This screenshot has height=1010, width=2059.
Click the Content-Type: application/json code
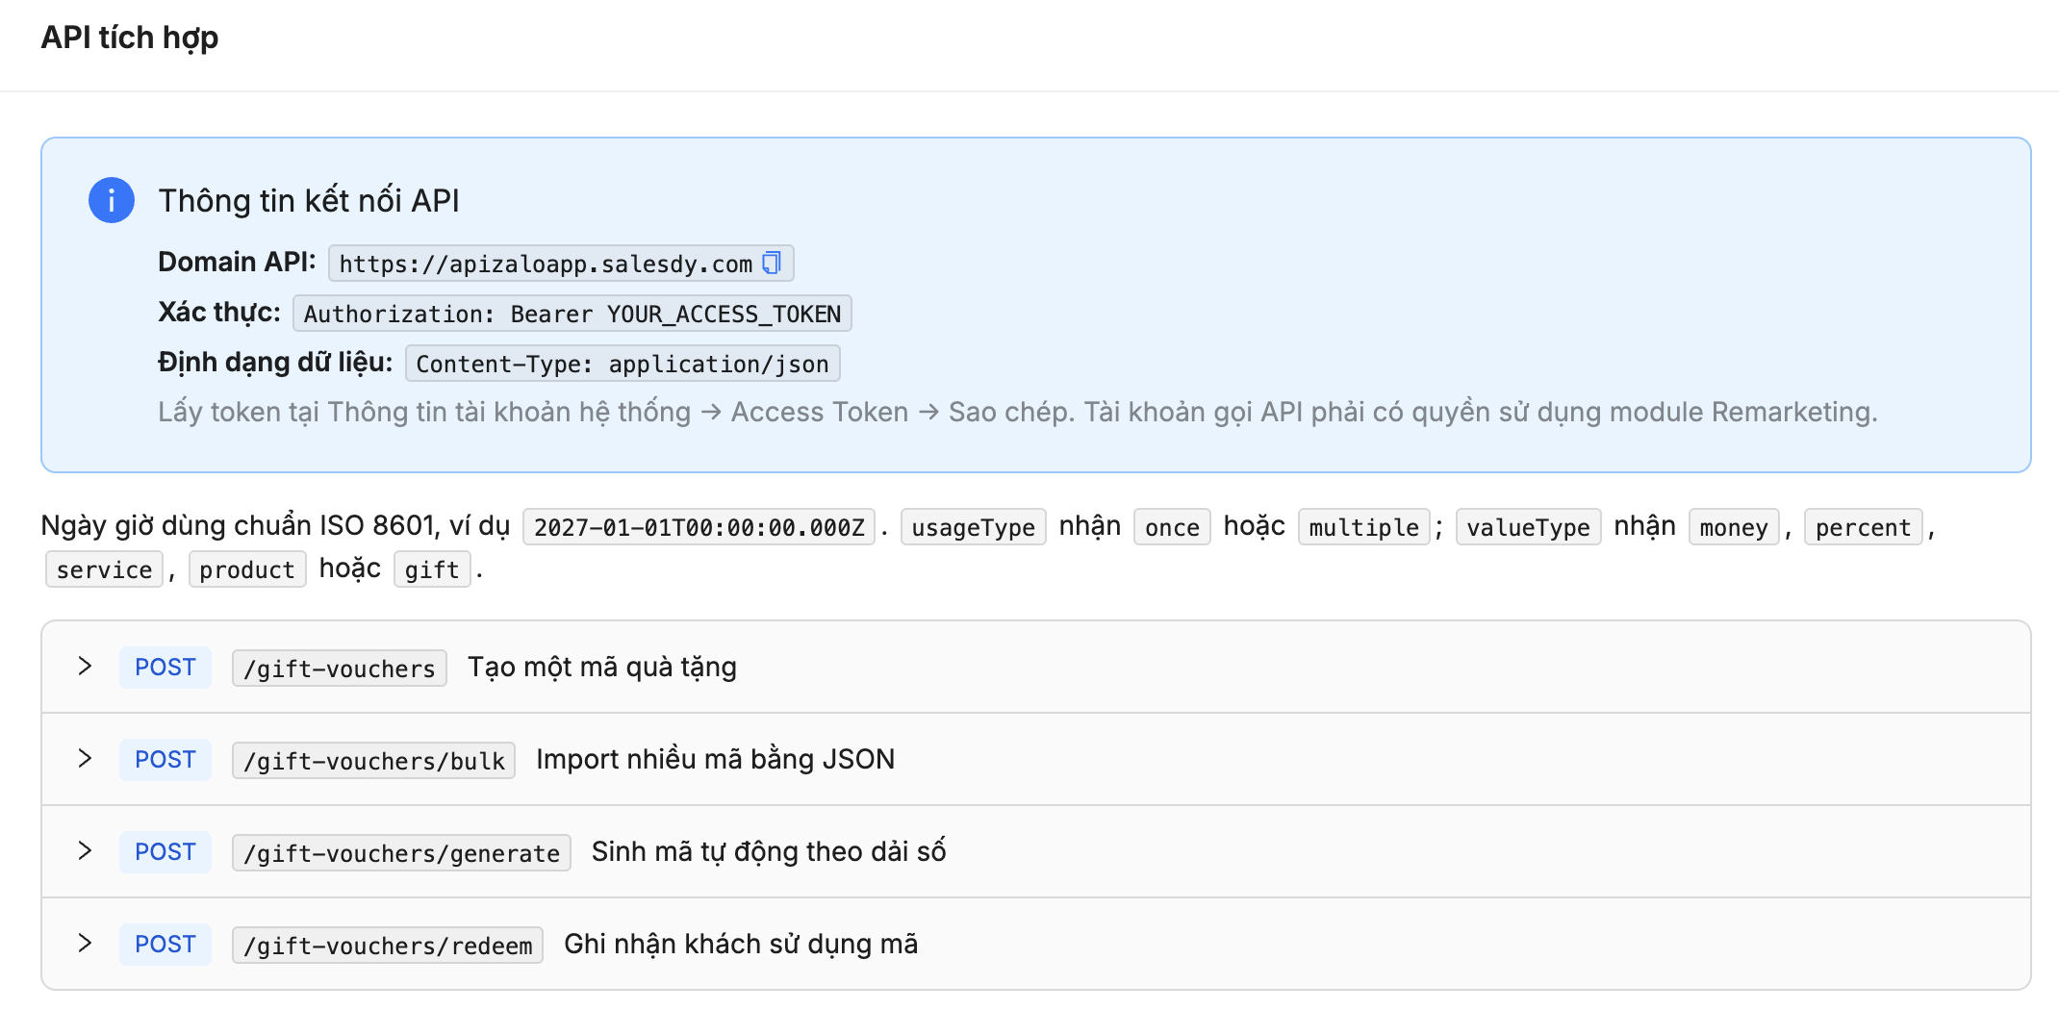(623, 364)
